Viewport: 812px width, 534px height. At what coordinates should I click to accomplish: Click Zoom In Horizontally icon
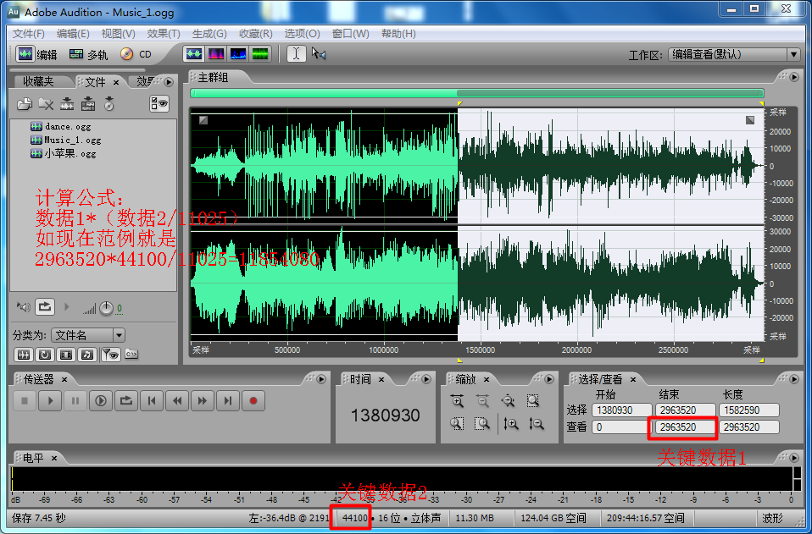pyautogui.click(x=457, y=400)
